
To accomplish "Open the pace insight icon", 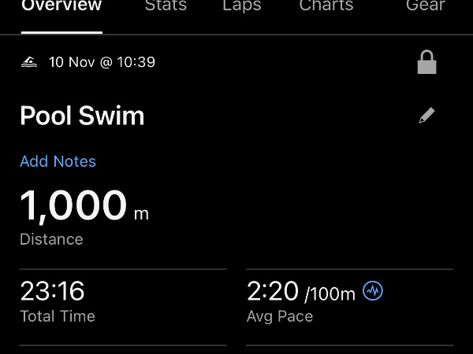I will click(373, 292).
